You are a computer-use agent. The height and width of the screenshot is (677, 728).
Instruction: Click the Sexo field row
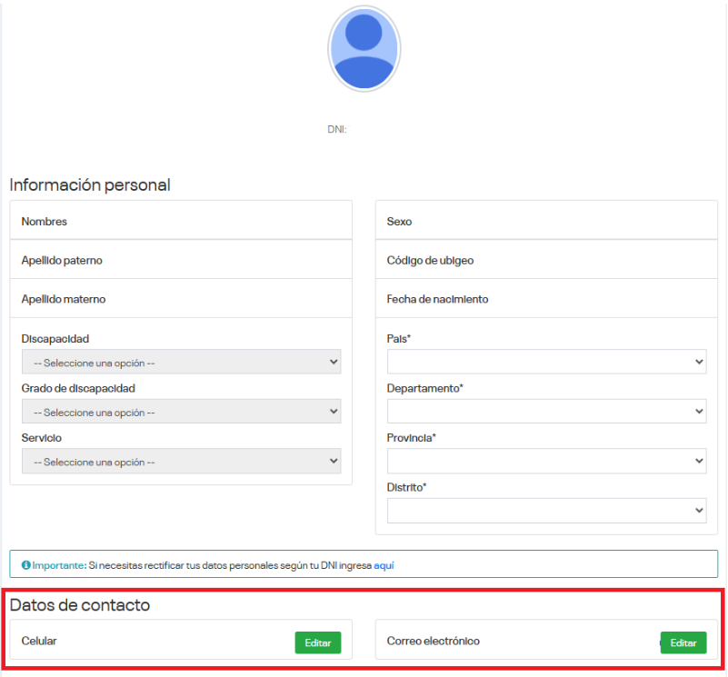pyautogui.click(x=546, y=221)
